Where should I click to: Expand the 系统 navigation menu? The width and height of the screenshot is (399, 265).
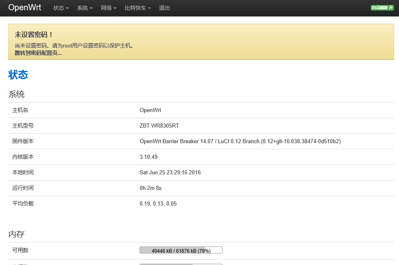pyautogui.click(x=85, y=8)
